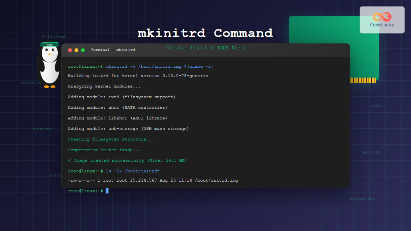
Task: Click the #!/bin/bash script label
Action: click(x=54, y=36)
